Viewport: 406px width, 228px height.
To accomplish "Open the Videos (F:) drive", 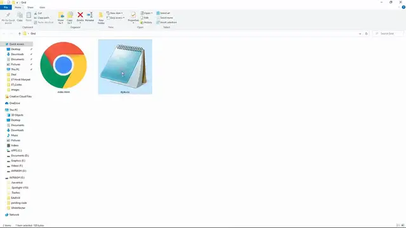I will pyautogui.click(x=17, y=166).
